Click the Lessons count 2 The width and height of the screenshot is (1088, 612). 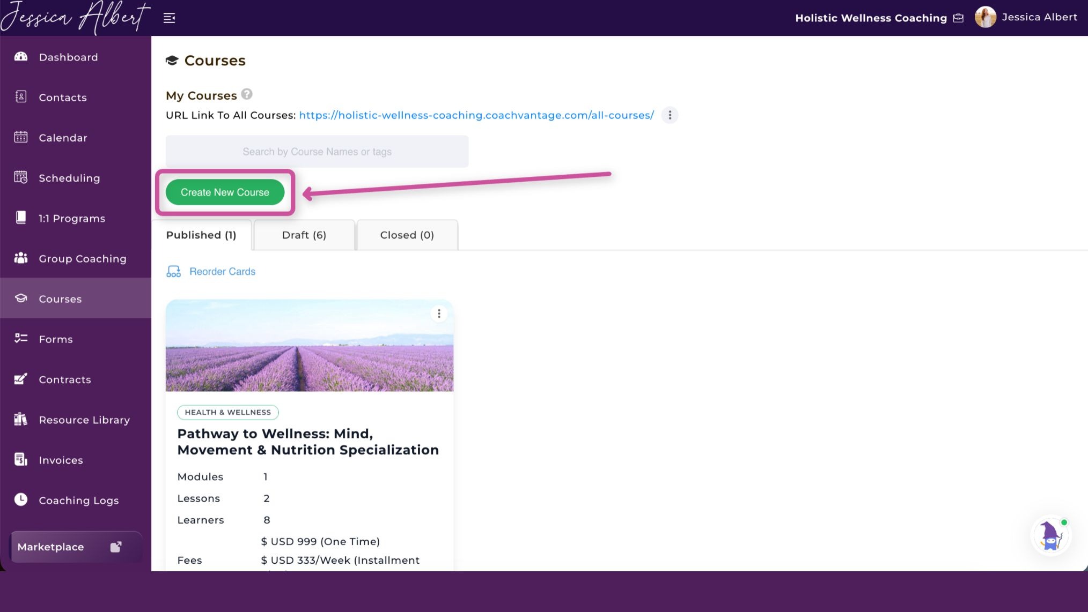(267, 498)
